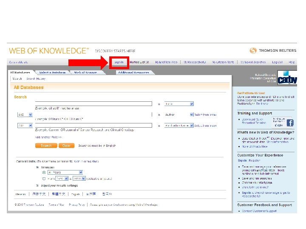Expand Adjust your results settings
The width and height of the screenshot is (306, 229).
(37, 186)
